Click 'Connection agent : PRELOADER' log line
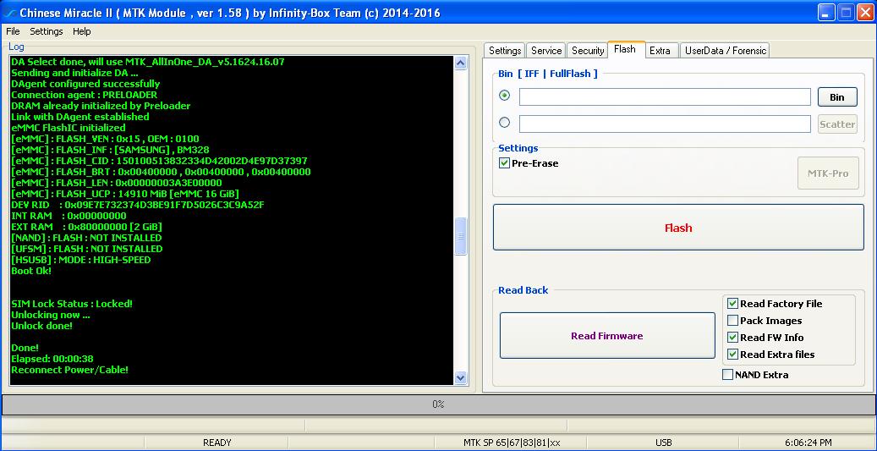This screenshot has width=877, height=451. tap(85, 95)
